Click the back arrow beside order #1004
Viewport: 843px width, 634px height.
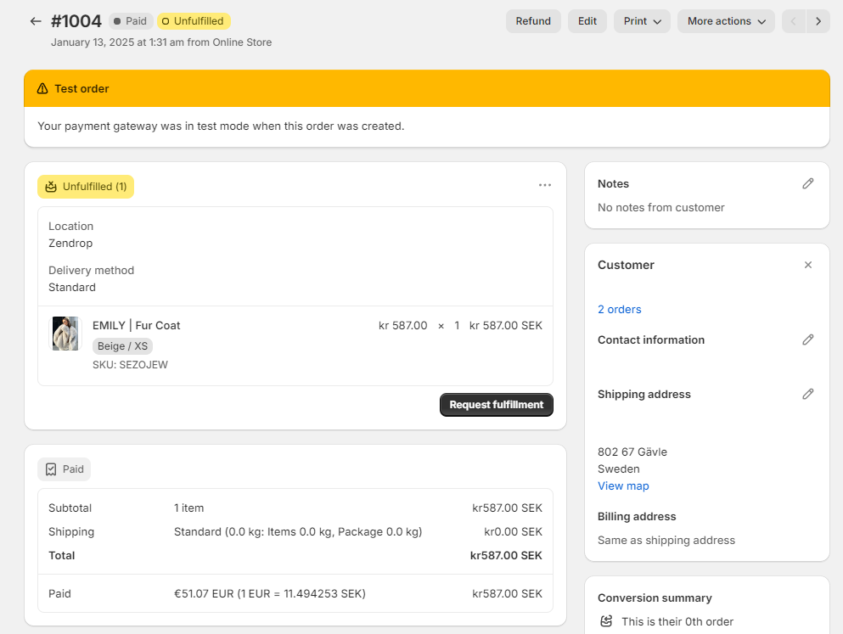pos(35,21)
